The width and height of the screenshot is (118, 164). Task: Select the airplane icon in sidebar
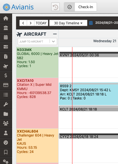click(6, 66)
